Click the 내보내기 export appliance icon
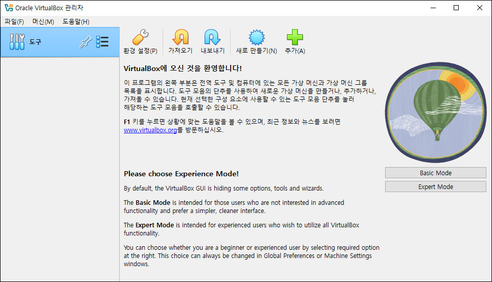Viewport: 492px width, 282px height. click(x=212, y=37)
